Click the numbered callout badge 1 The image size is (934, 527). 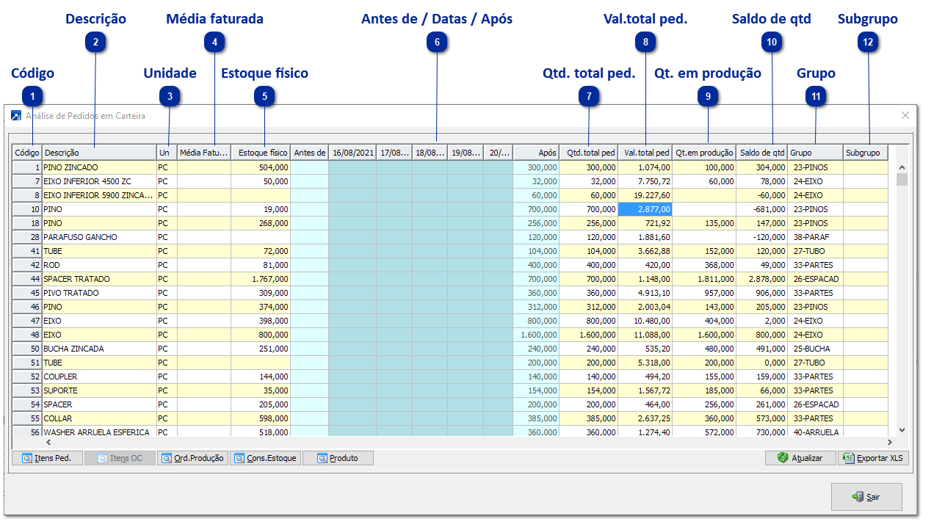(32, 95)
